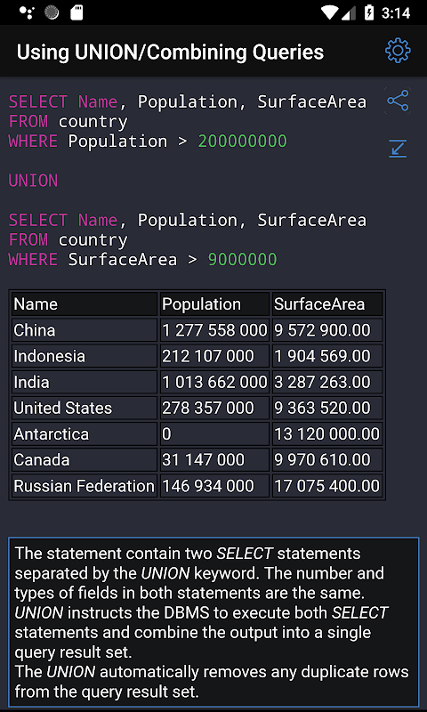Tap the share icon beside the query
The width and height of the screenshot is (427, 712).
398,101
